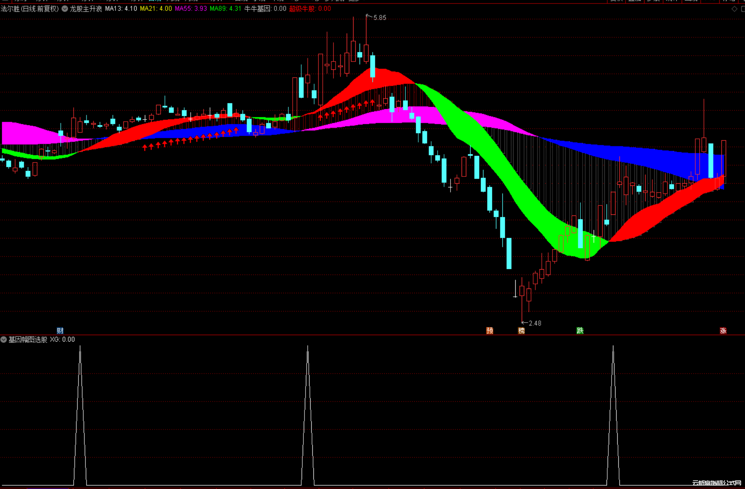The width and height of the screenshot is (745, 489).
Task: Click the green MA89 value label
Action: point(225,9)
